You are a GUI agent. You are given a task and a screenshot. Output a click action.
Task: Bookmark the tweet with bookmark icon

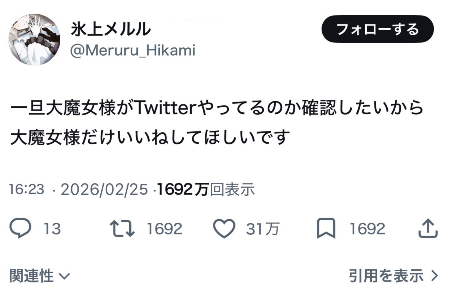coord(326,228)
